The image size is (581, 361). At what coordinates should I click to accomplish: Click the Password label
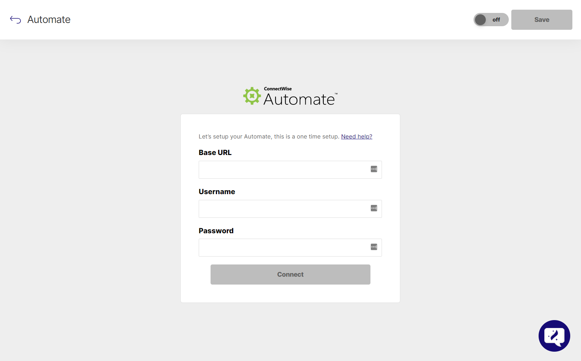point(216,231)
